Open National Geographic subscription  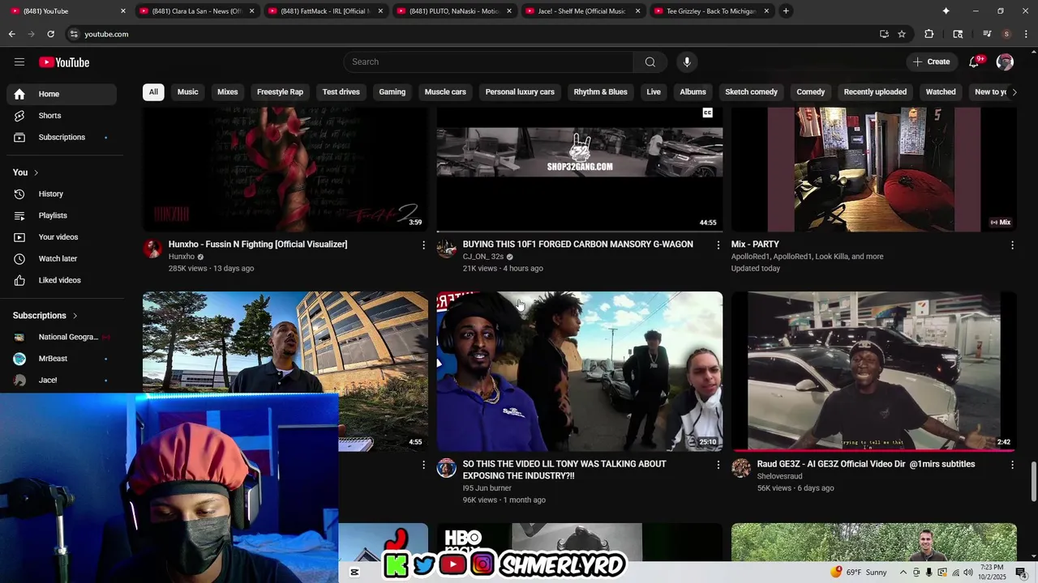pos(62,337)
